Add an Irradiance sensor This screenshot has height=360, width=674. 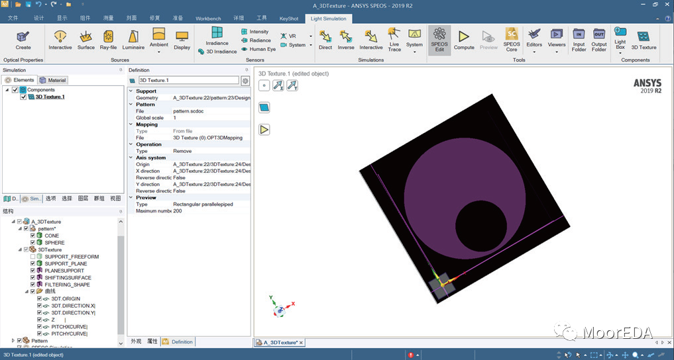click(217, 36)
